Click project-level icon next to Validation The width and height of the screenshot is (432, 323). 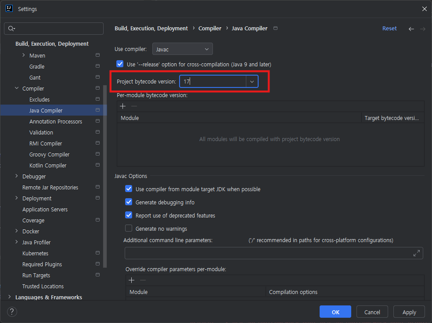pos(97,132)
